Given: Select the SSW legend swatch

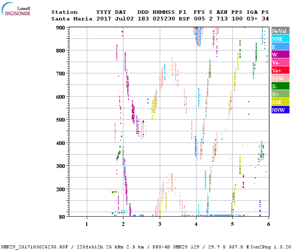Looking at the screenshot, I should tap(280, 78).
